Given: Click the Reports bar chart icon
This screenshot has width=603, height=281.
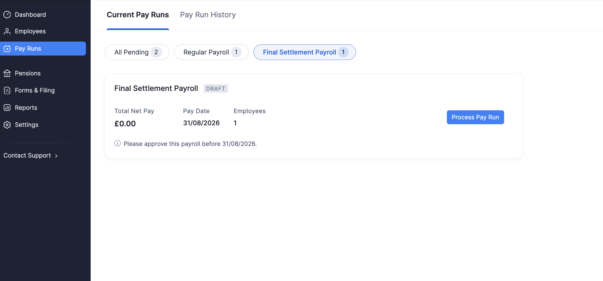Looking at the screenshot, I should click(x=7, y=108).
